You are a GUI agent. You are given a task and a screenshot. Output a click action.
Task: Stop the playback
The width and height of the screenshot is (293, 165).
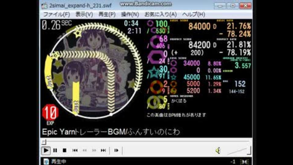pyautogui.click(x=64, y=150)
